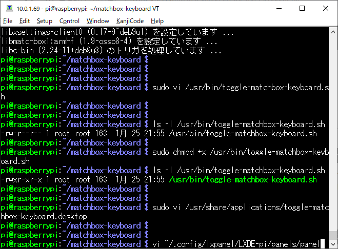The image size is (338, 249).
Task: Click the 'oard.sh' wrapped line
Action: click(x=15, y=161)
